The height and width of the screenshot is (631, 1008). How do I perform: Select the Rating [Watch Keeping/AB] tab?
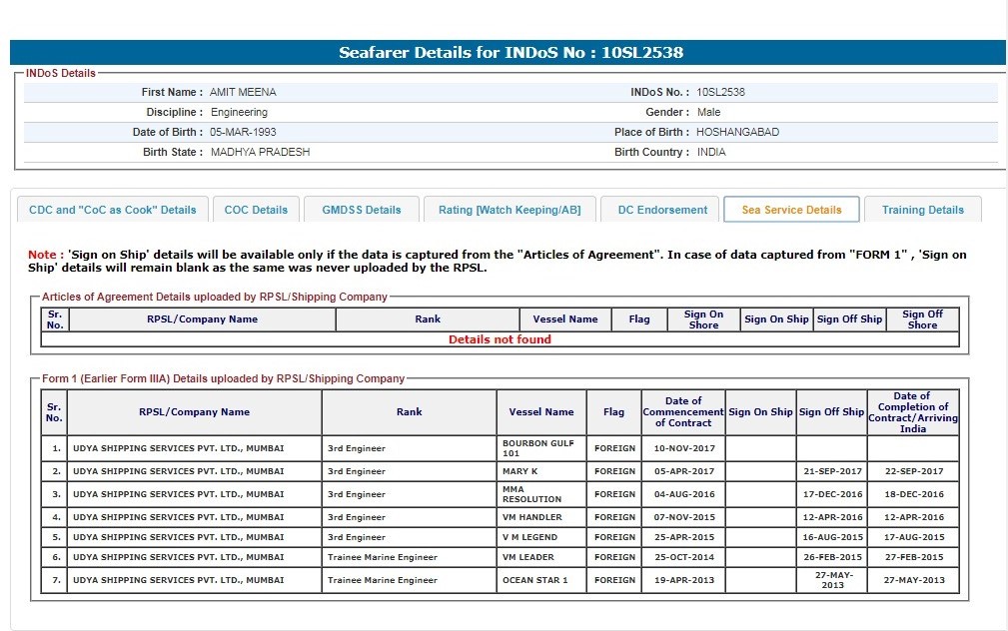coord(509,210)
